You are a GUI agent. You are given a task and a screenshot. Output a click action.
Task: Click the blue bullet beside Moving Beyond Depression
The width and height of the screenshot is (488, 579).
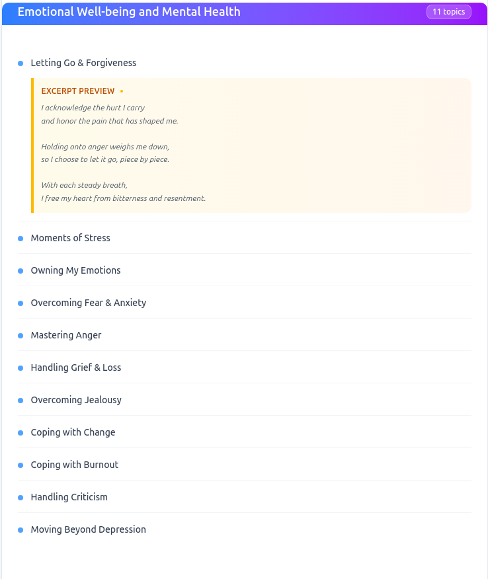tap(20, 530)
